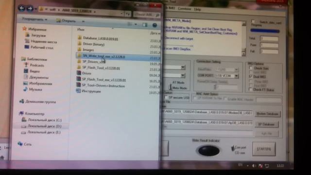Switch the AT Mode / Meta Mode slider
The width and height of the screenshot is (311, 175).
click(x=170, y=87)
